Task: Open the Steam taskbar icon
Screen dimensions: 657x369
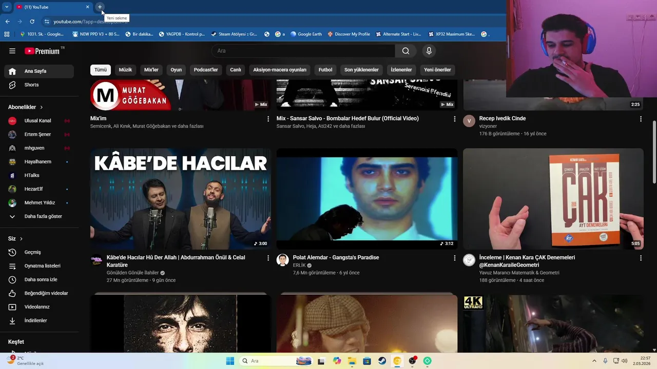Action: 382,361
